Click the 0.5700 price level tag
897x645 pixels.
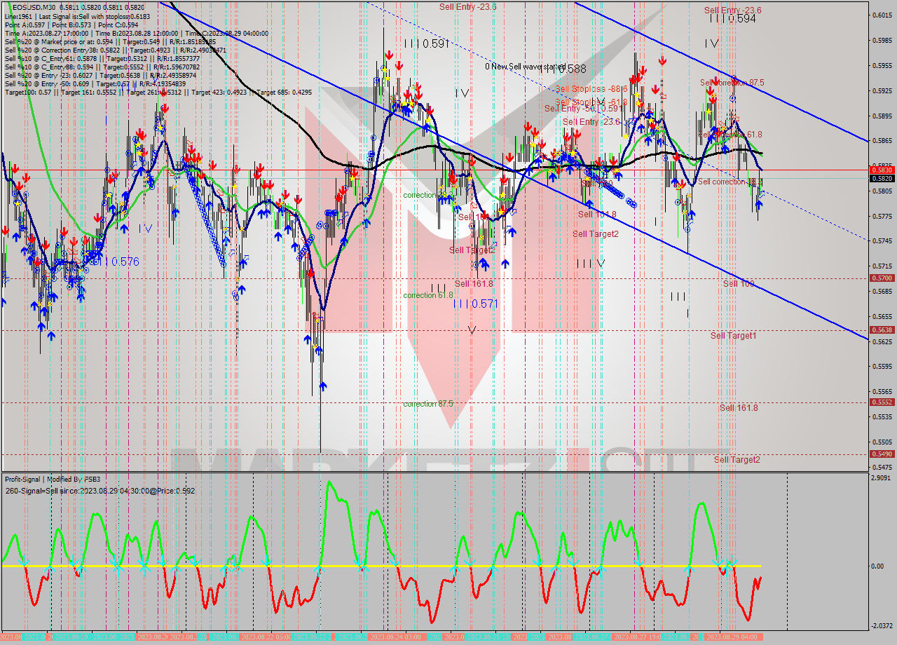(x=882, y=278)
